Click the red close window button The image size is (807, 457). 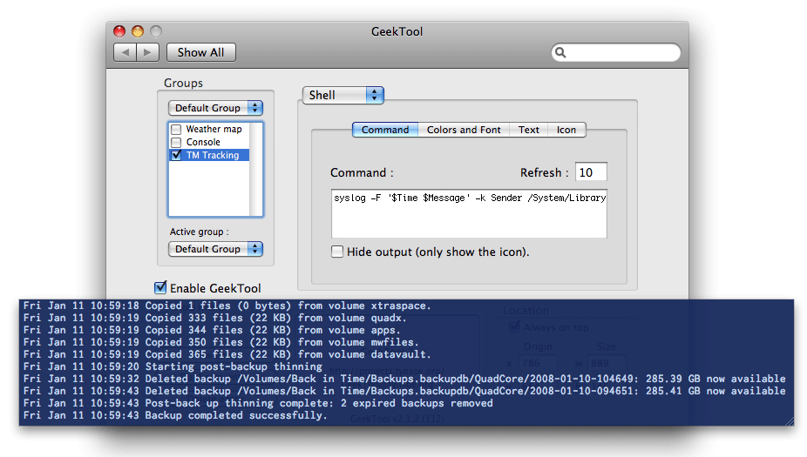pos(119,31)
